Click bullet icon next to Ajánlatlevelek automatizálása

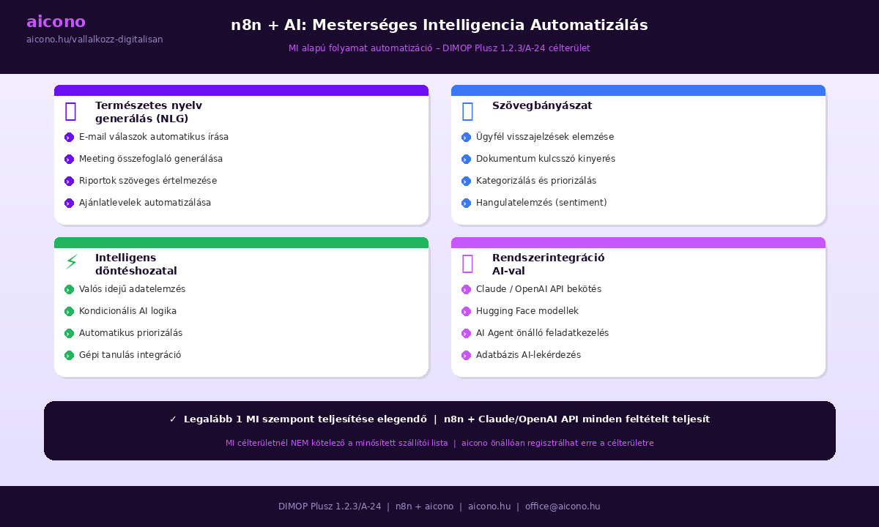69,203
